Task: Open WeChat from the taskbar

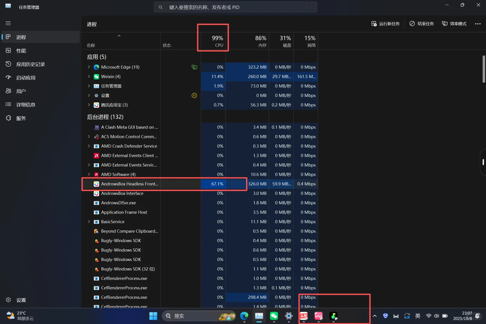Action: point(274,316)
